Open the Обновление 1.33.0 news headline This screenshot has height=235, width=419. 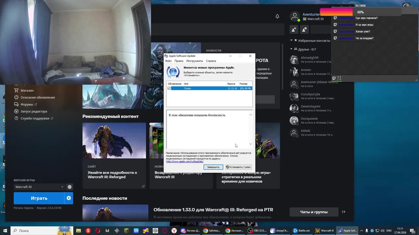[213, 210]
